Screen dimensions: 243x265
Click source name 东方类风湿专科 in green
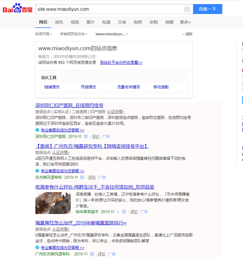pos(49,177)
